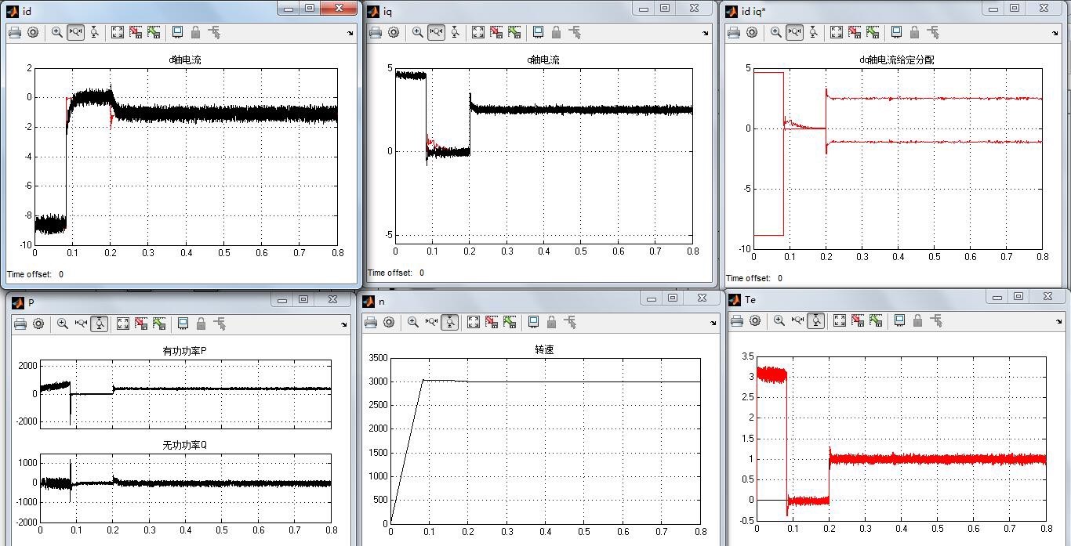This screenshot has width=1071, height=546.
Task: Save current axes settings in iq scope
Action: tap(496, 32)
